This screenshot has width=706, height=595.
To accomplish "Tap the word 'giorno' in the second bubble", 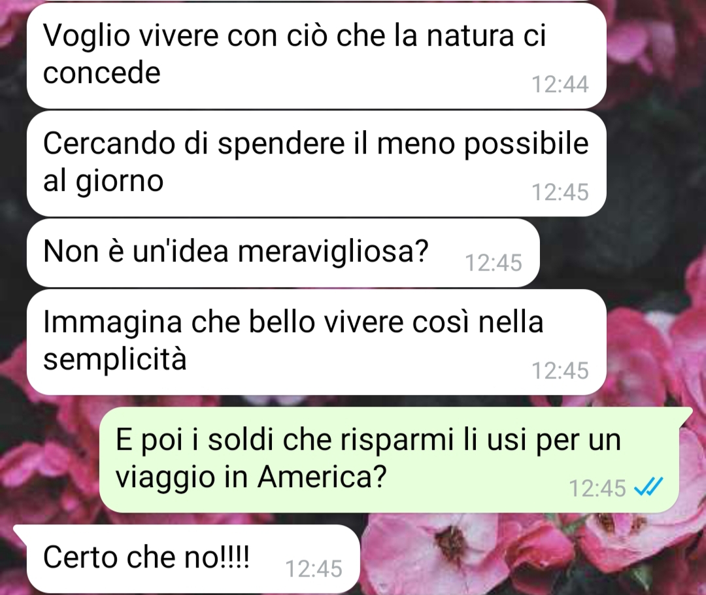I will coord(120,182).
